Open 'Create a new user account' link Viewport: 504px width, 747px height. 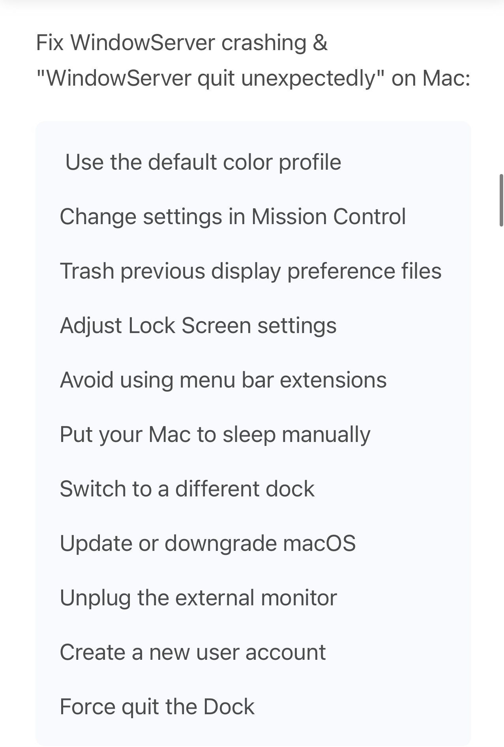click(x=193, y=652)
